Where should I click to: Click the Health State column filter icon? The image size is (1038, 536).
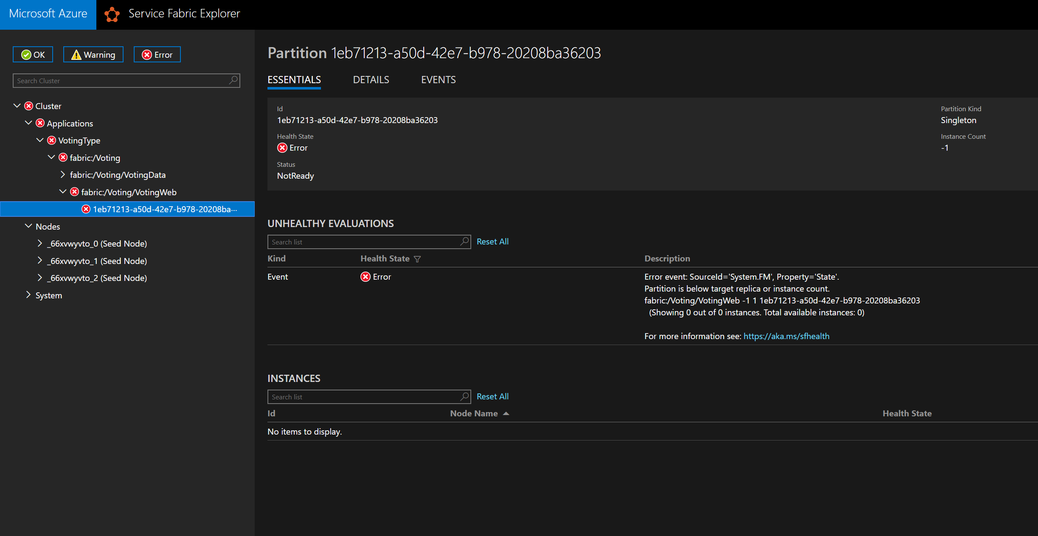(x=417, y=259)
